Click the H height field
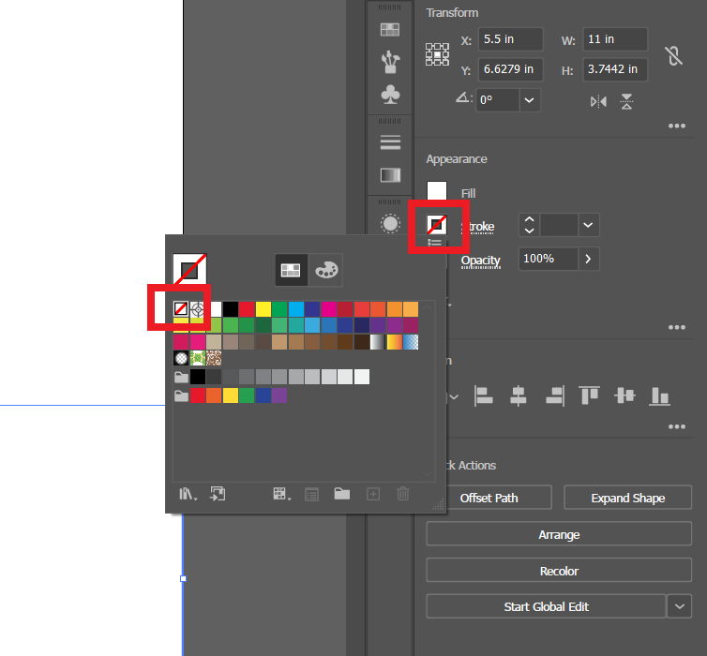 (615, 69)
